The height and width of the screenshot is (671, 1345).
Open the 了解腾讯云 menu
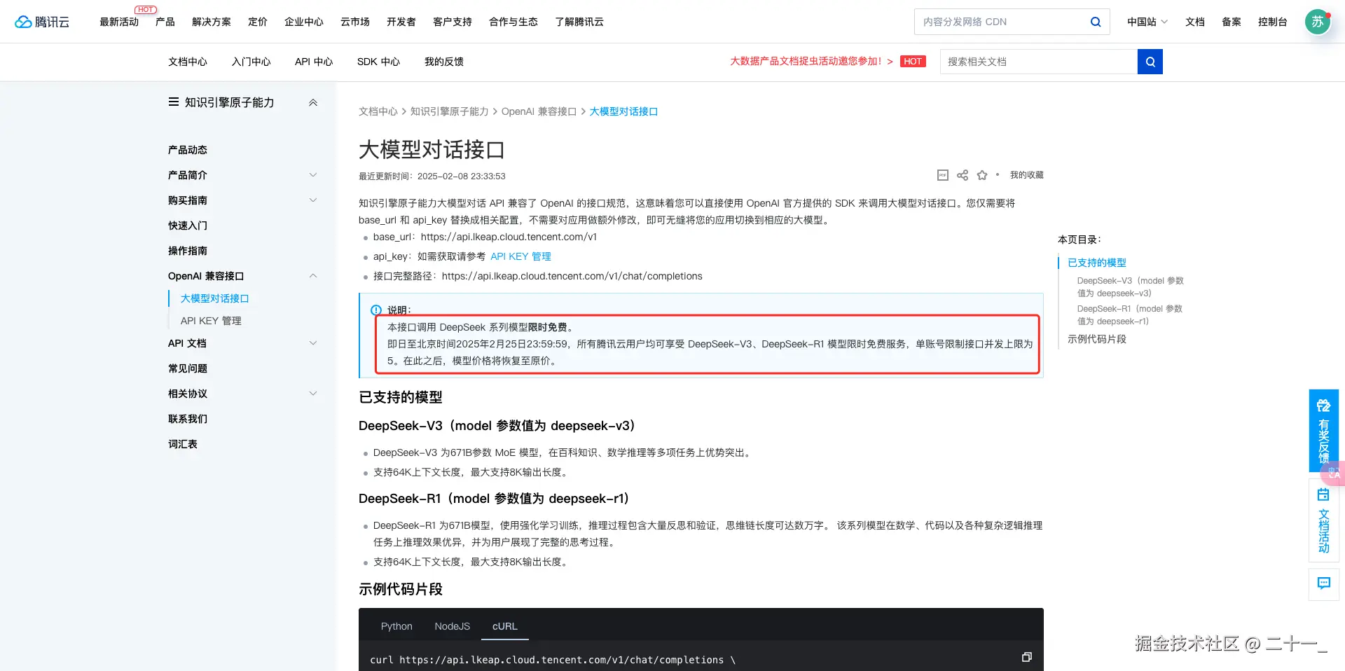[x=579, y=22]
